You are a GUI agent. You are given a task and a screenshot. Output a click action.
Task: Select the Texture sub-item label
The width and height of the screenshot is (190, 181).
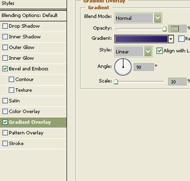pyautogui.click(x=23, y=90)
